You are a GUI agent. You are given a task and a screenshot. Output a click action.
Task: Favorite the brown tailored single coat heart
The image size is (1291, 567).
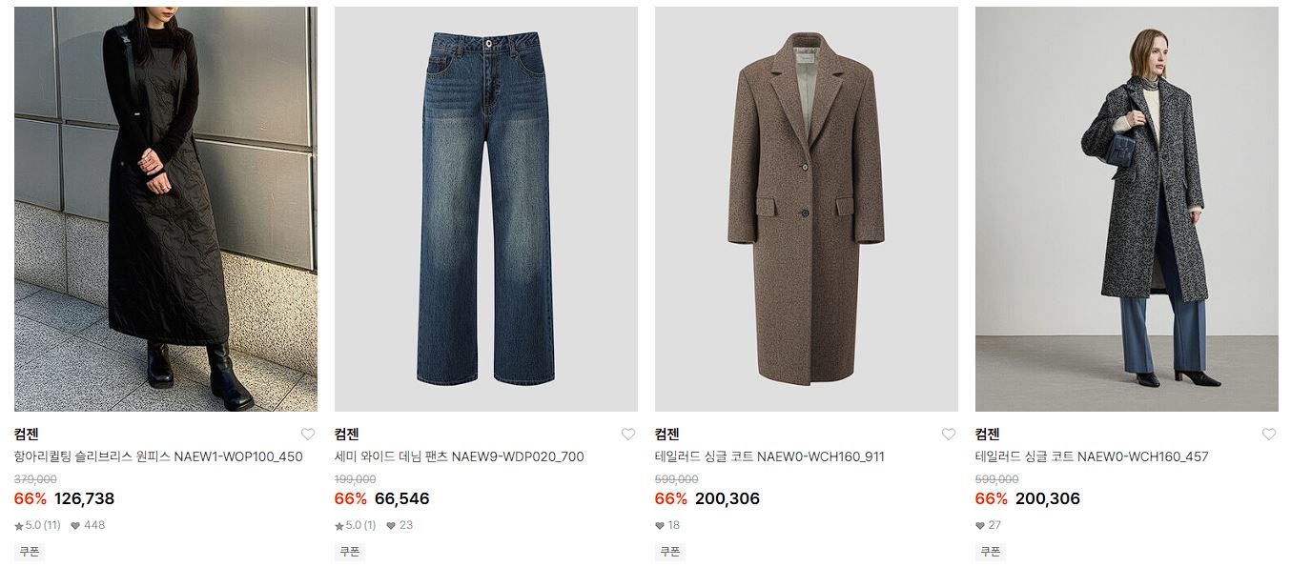click(948, 435)
